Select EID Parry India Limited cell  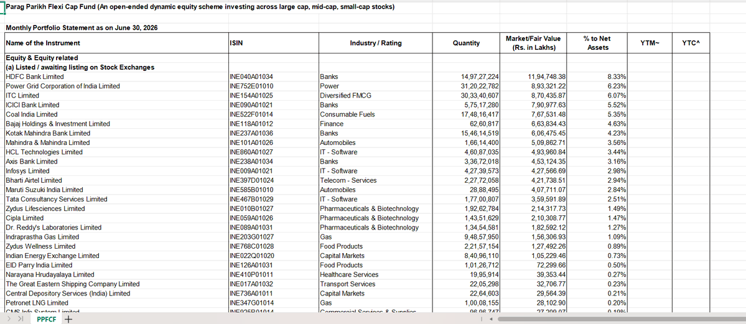point(116,265)
